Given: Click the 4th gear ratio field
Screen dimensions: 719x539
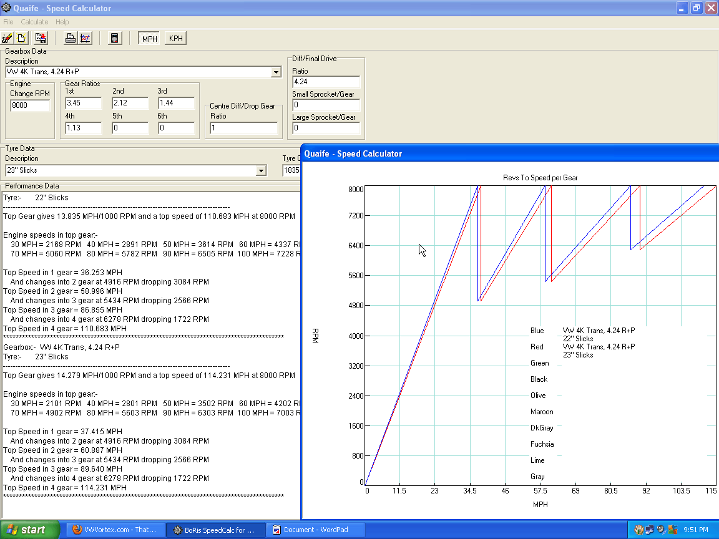Looking at the screenshot, I should (x=84, y=128).
